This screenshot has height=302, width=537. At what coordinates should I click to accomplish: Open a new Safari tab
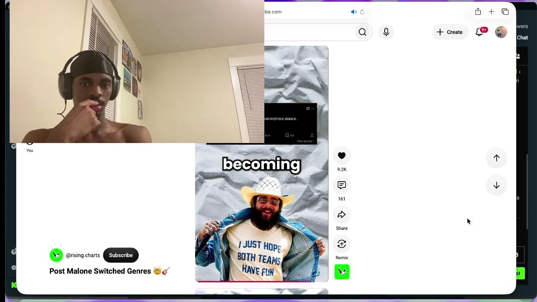(x=491, y=12)
